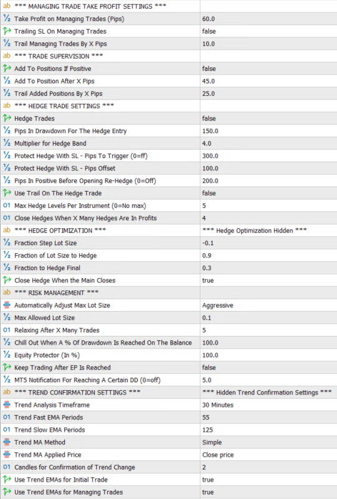Image resolution: width=337 pixels, height=499 pixels.
Task: Click the icon beside Trail Managing Trades By X Pips
Action: point(7,44)
